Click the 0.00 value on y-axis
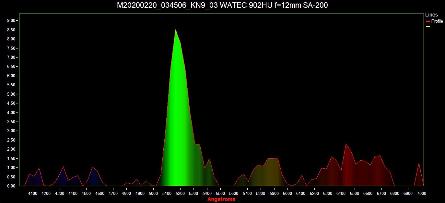 tap(11, 186)
